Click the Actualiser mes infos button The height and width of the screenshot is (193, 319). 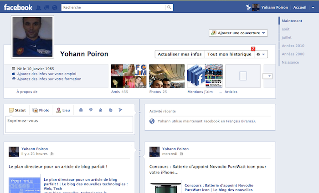tap(180, 54)
